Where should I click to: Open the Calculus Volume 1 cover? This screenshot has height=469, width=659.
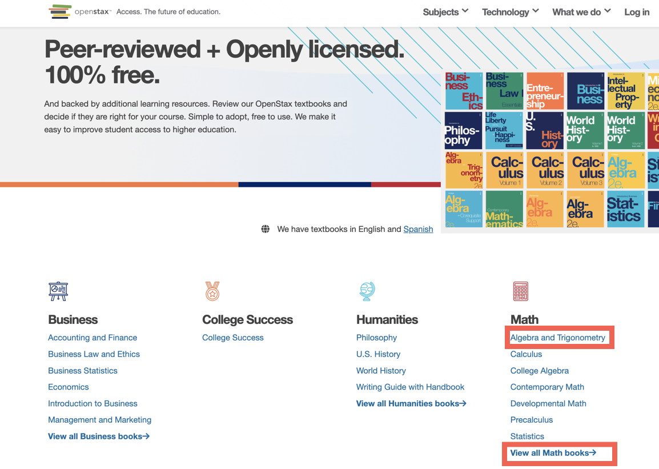(x=504, y=170)
